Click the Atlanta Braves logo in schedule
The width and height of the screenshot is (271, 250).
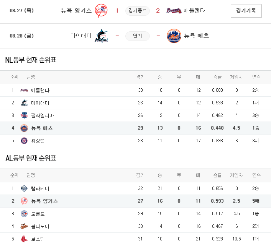pos(174,11)
